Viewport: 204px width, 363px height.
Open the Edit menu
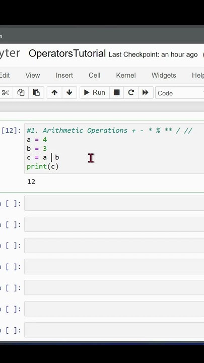click(x=5, y=75)
